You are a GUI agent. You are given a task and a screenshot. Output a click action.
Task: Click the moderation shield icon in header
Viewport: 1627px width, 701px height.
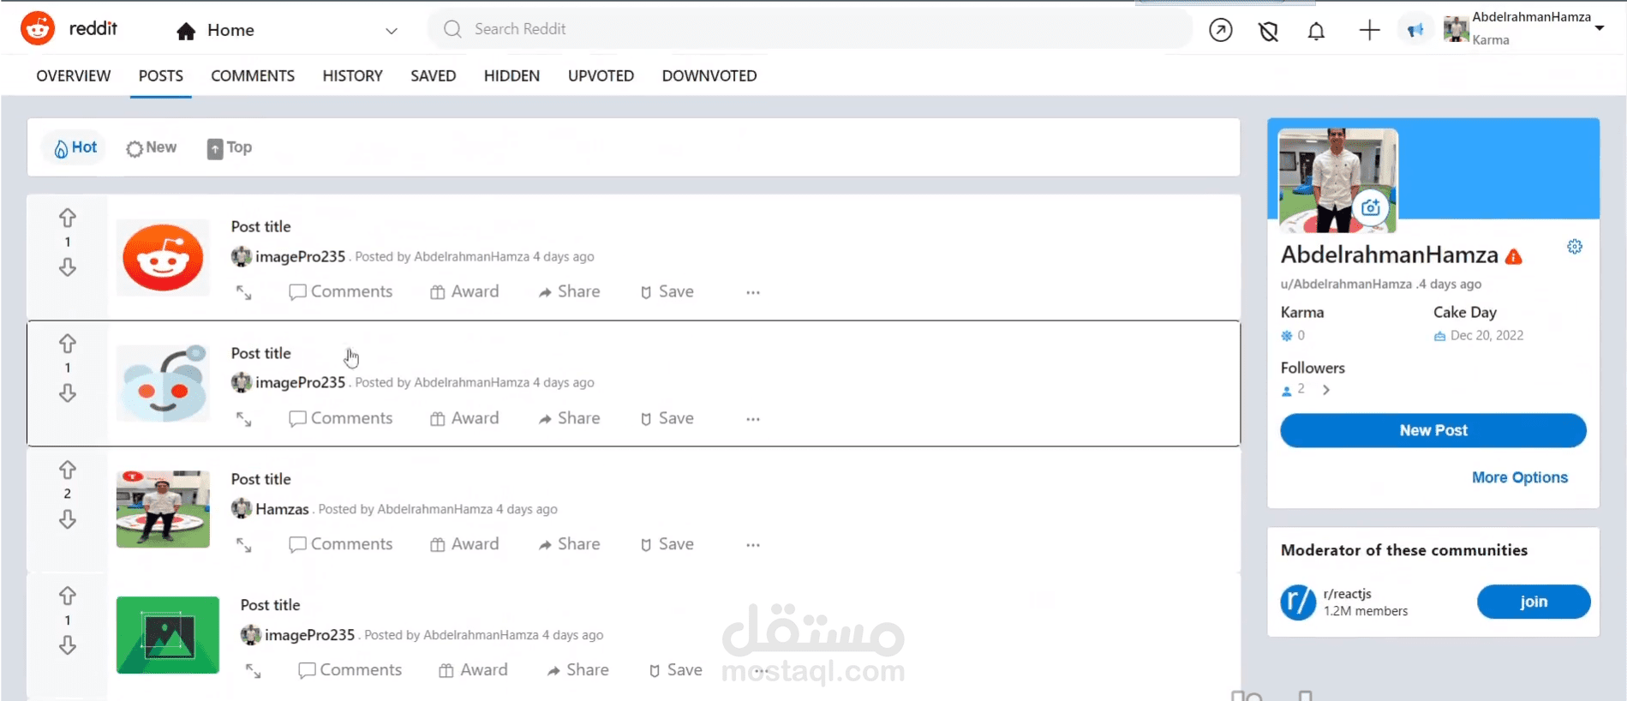click(x=1268, y=32)
